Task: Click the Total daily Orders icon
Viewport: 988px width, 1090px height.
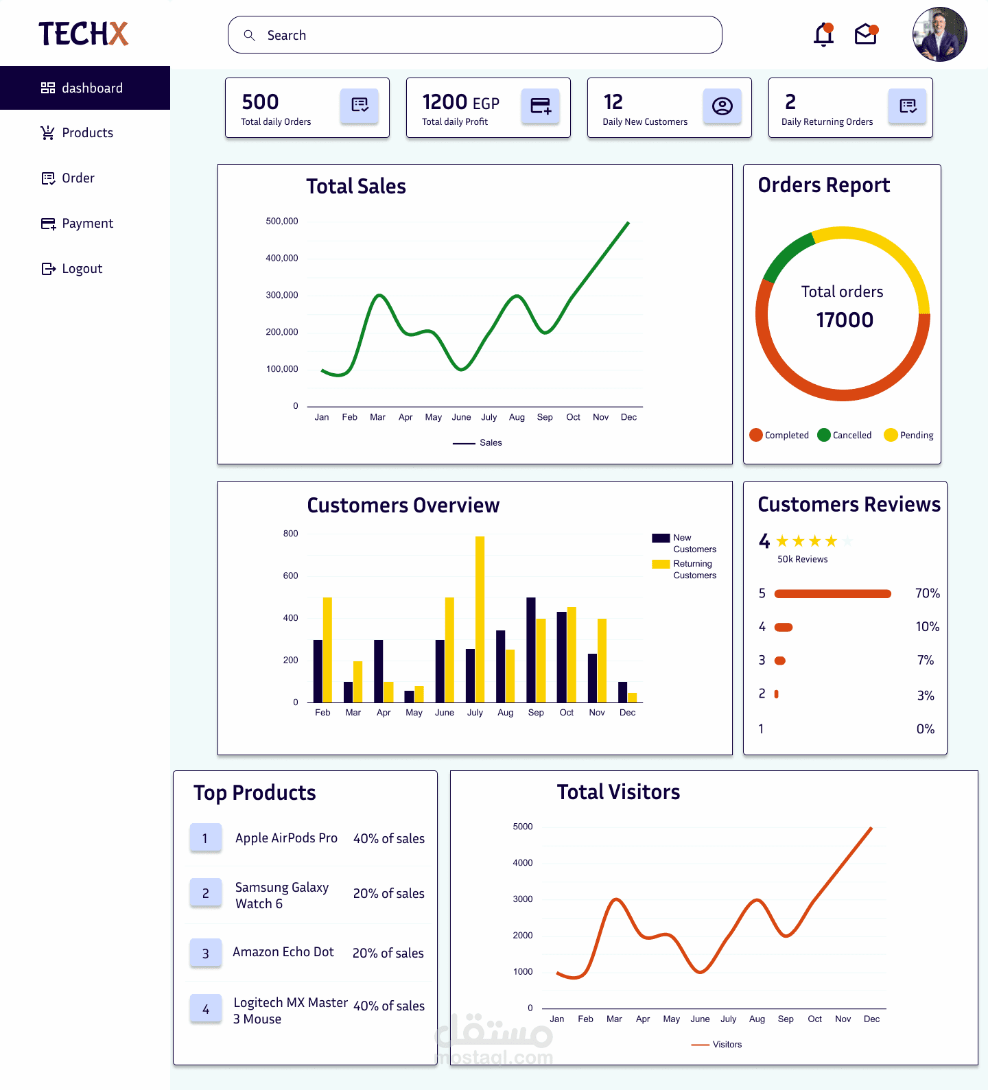Action: (x=360, y=106)
